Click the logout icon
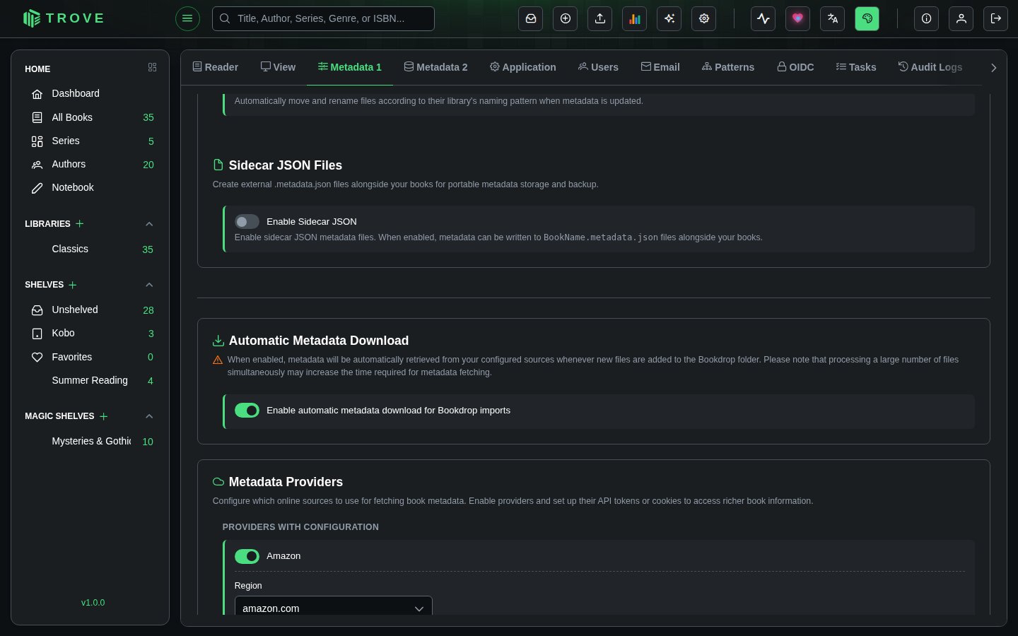 (x=996, y=18)
